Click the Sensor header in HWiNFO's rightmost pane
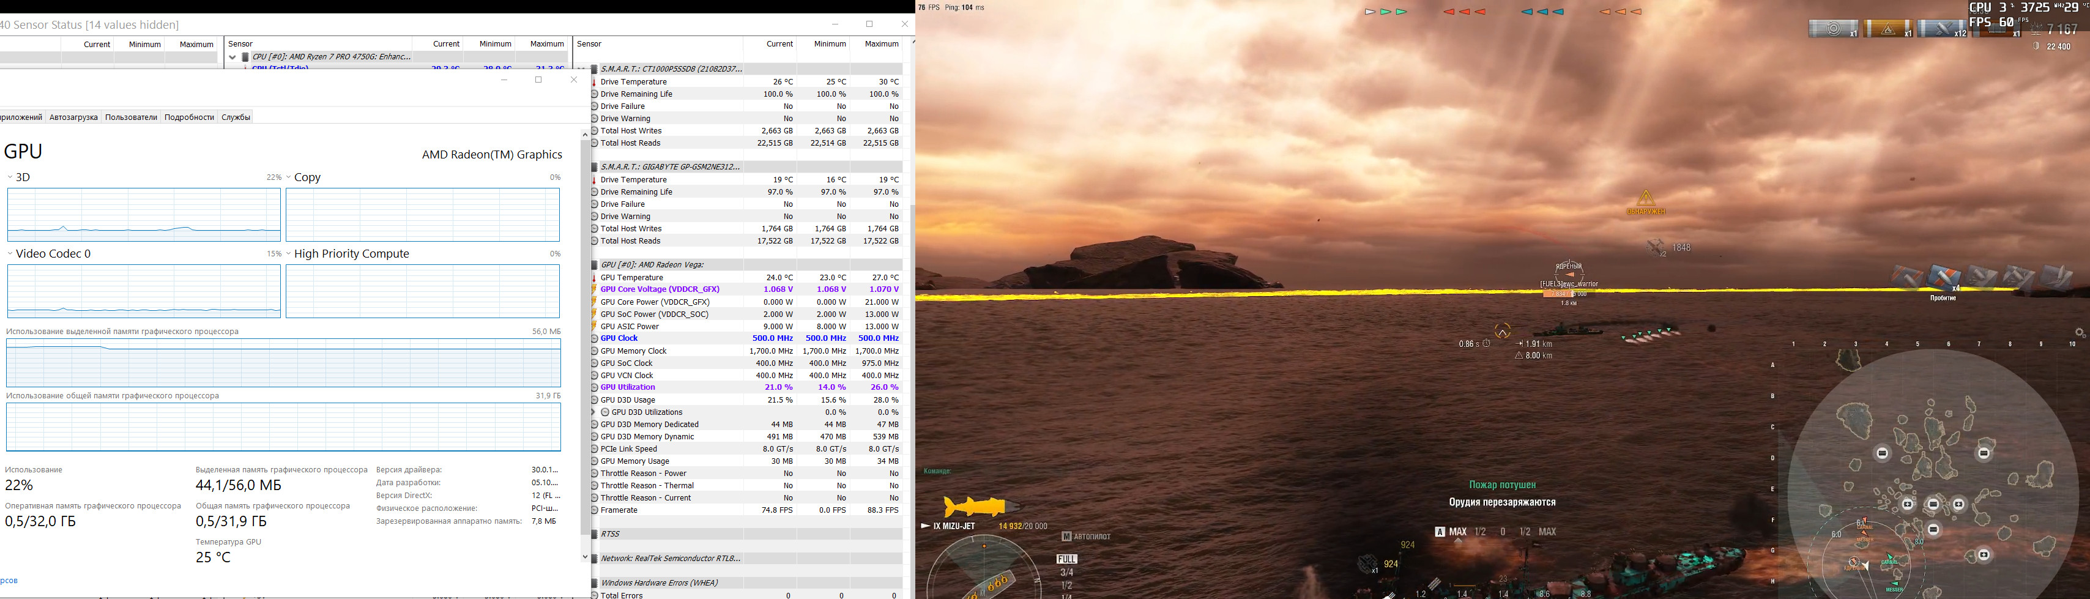 tap(589, 44)
